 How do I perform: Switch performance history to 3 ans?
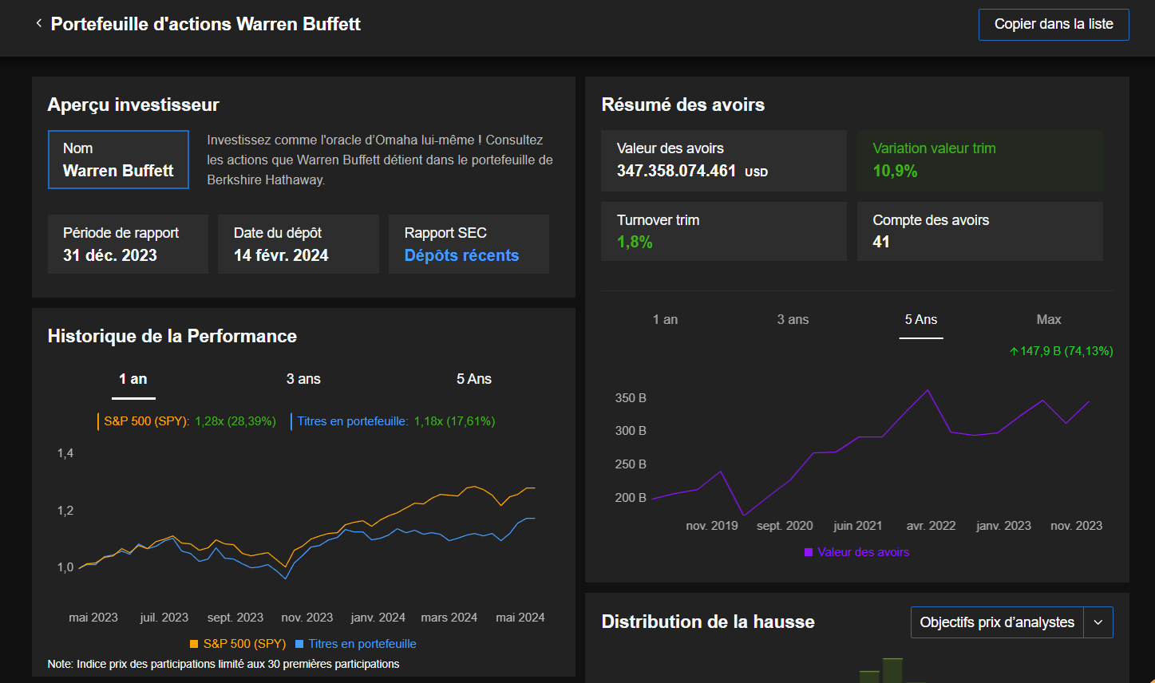pos(303,379)
